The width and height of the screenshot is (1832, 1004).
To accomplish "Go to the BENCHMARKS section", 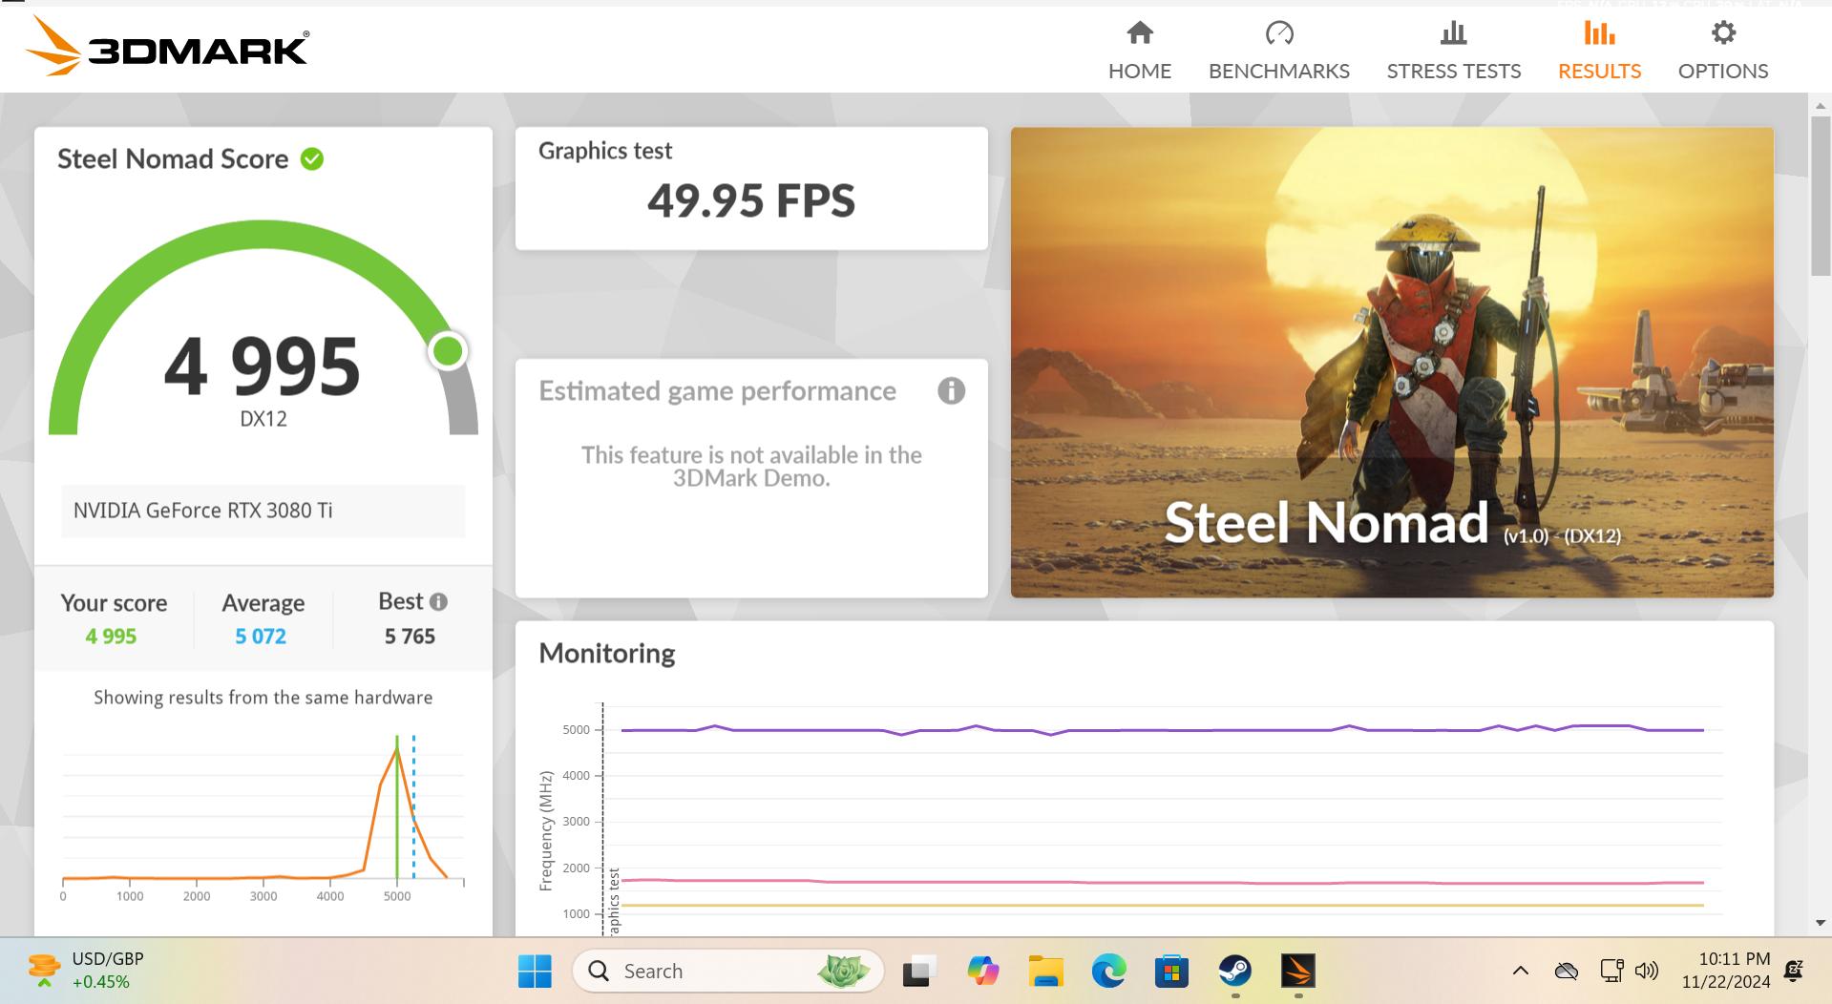I will (1279, 51).
